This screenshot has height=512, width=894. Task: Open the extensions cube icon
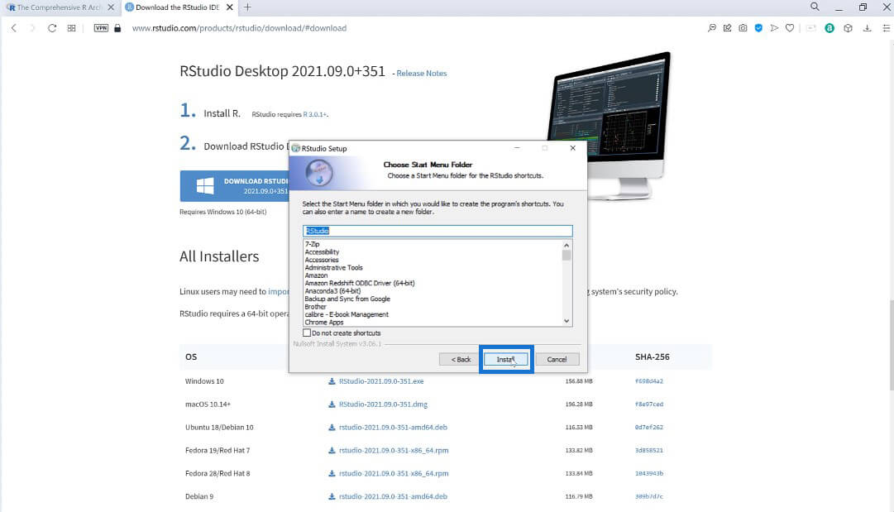click(x=848, y=28)
